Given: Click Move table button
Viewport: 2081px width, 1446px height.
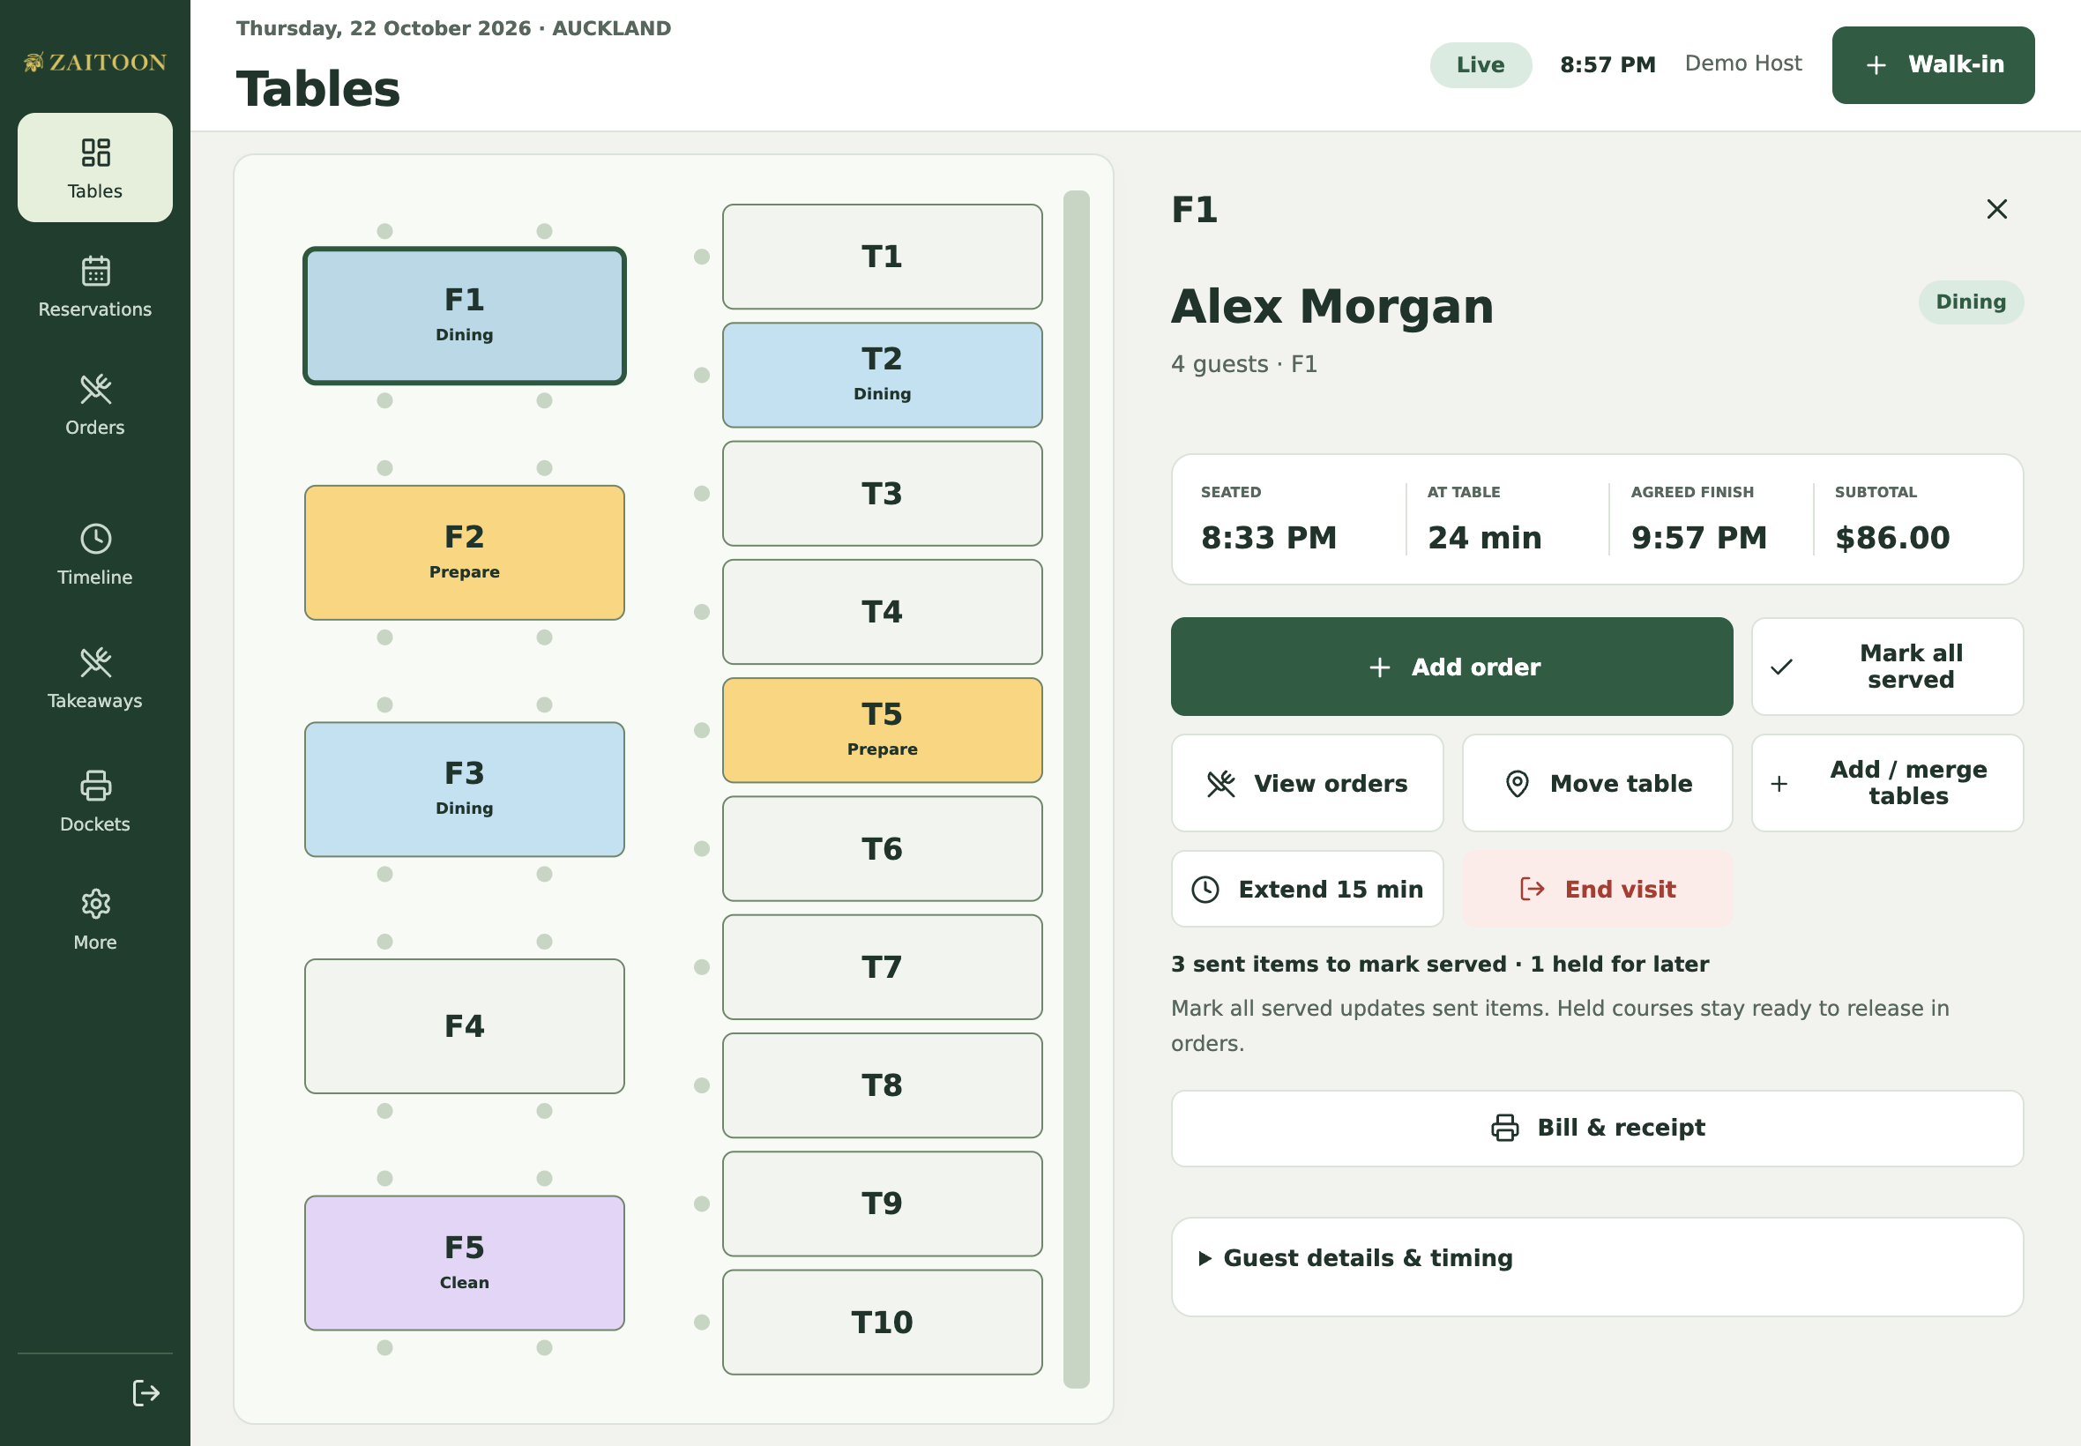Looking at the screenshot, I should (x=1596, y=784).
